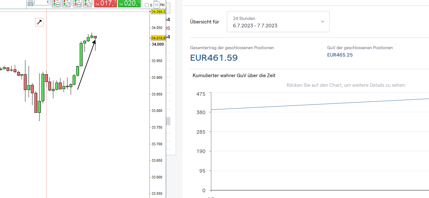Click green buy price button 34.020,1

129,4
